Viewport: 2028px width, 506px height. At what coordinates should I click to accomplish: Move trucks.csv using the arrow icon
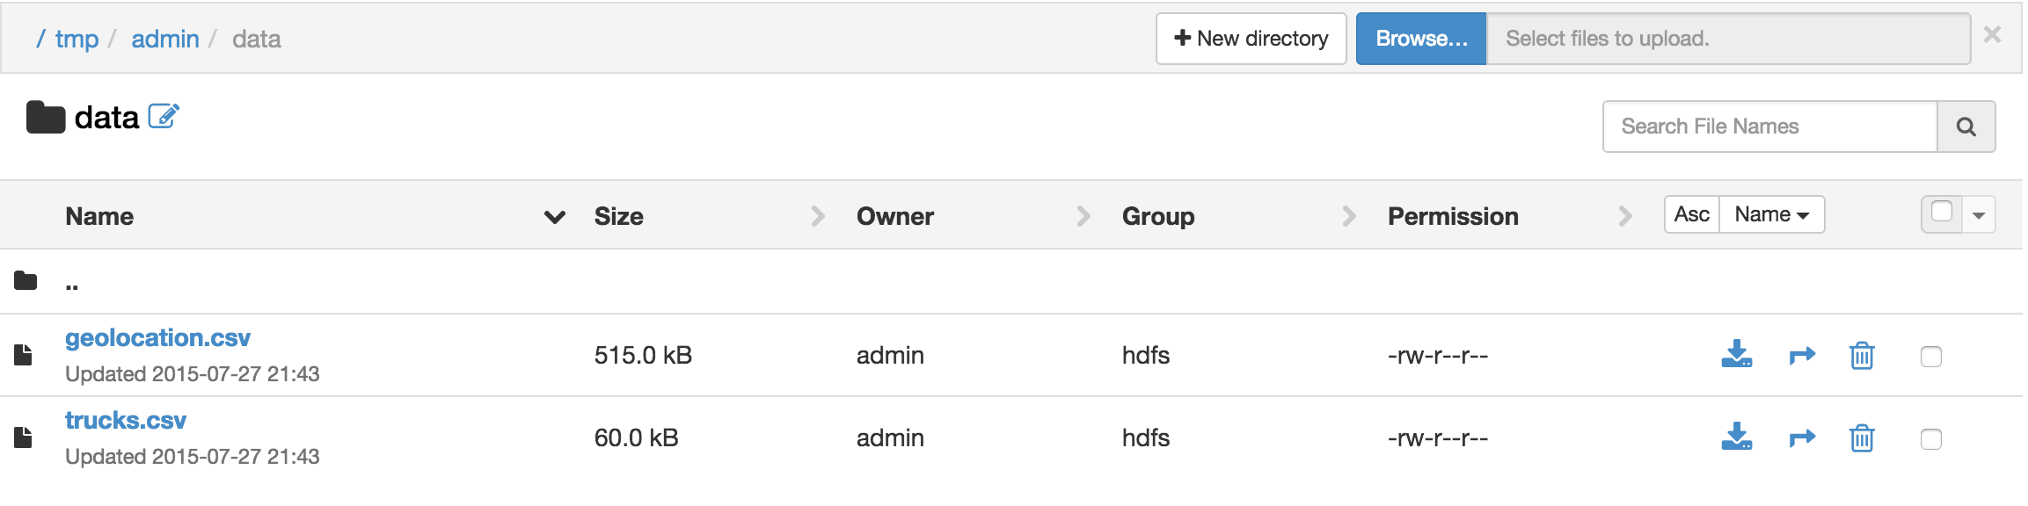(x=1802, y=437)
